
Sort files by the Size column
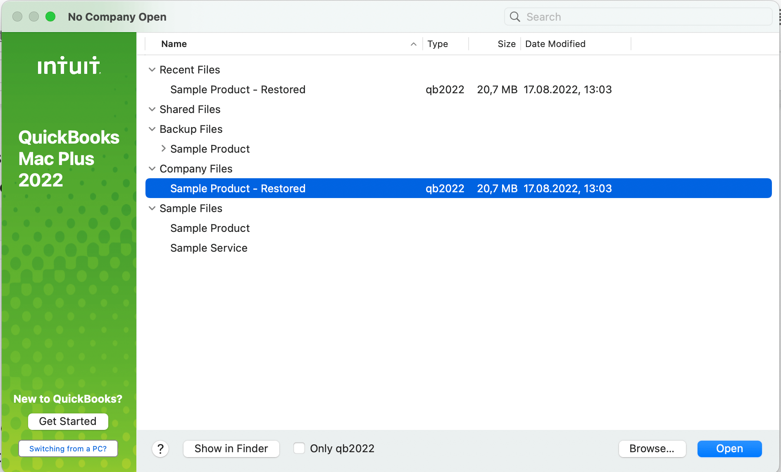(x=506, y=44)
